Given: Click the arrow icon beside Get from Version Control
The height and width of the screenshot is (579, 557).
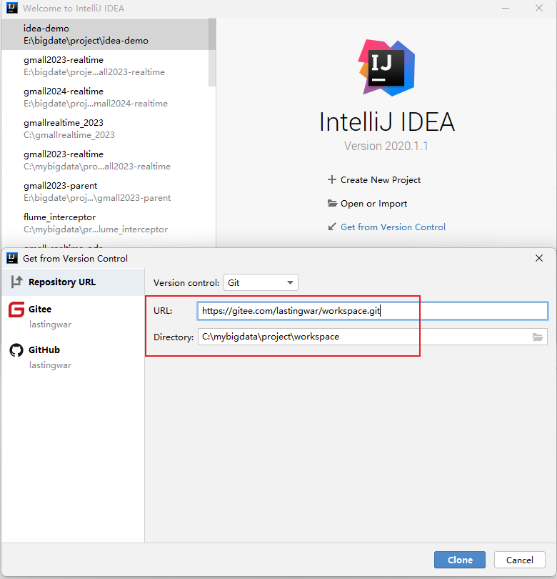Looking at the screenshot, I should coord(331,227).
